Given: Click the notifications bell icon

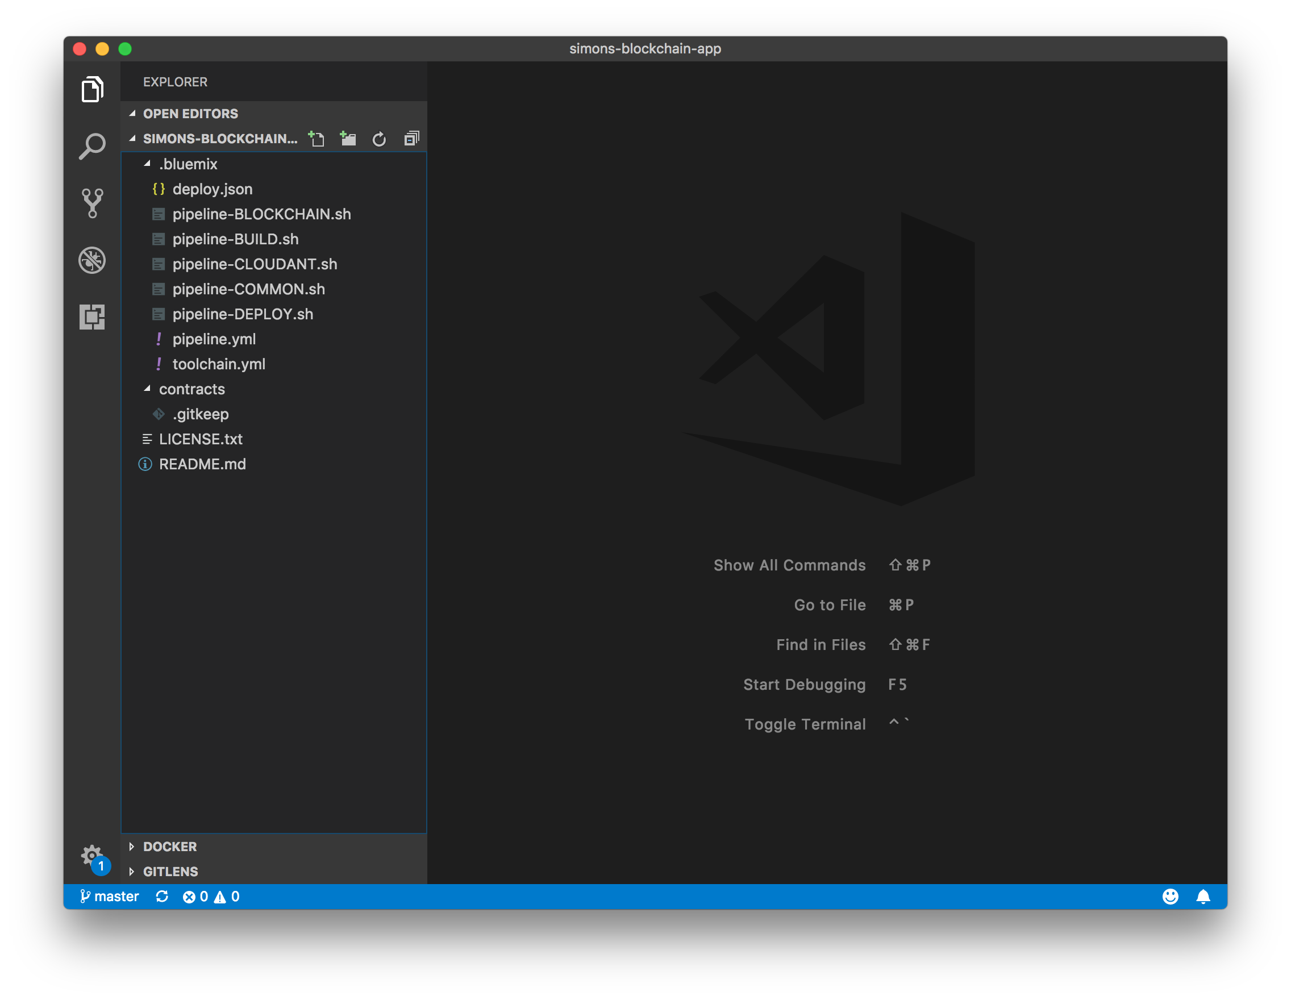Looking at the screenshot, I should (x=1203, y=897).
